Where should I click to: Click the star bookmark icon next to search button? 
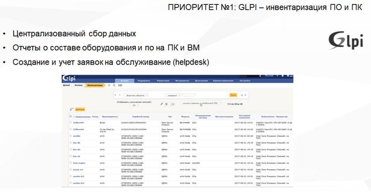point(241,95)
